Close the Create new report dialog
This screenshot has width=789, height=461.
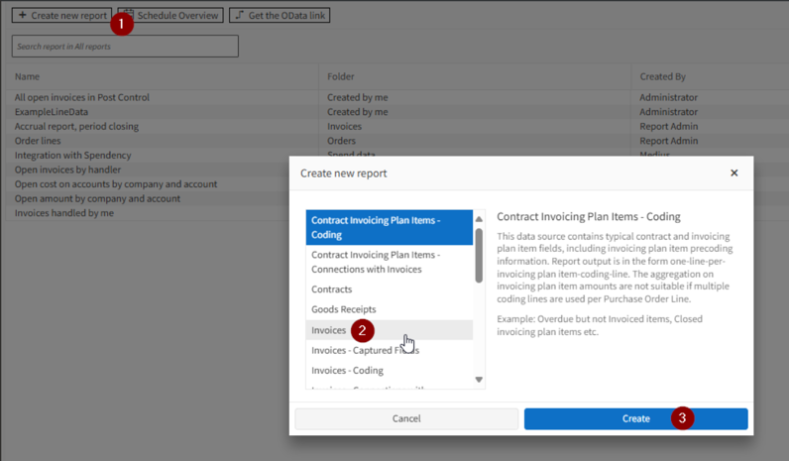click(x=733, y=173)
